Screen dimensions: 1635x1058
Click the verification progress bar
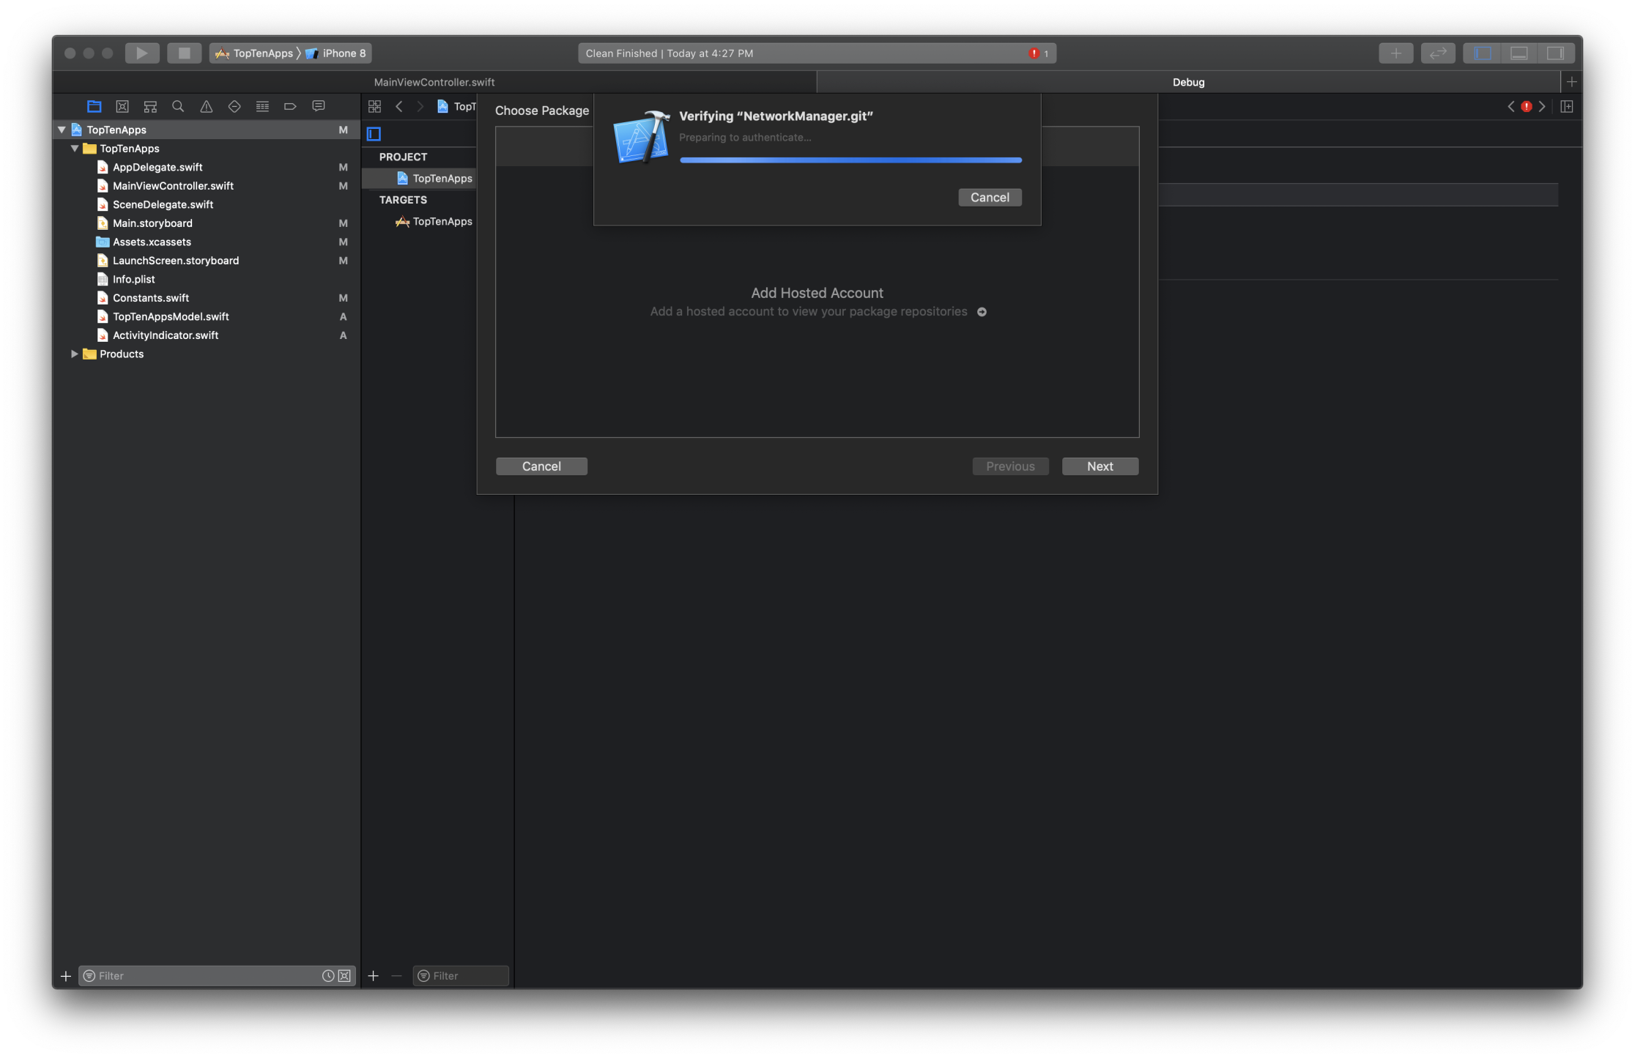(850, 160)
